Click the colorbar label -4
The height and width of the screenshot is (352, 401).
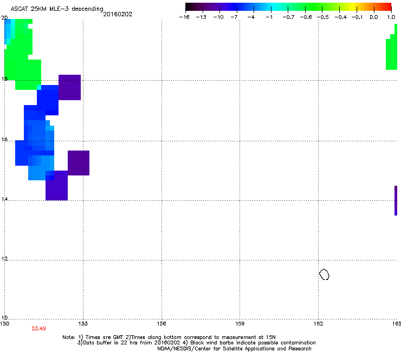[251, 17]
